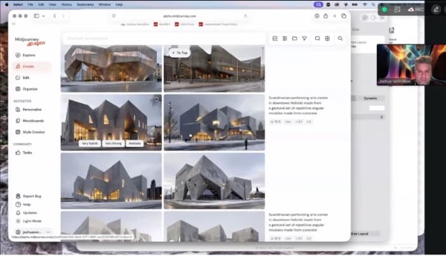
Task: Click the speech bubble icon in the toolbar
Action: click(317, 38)
